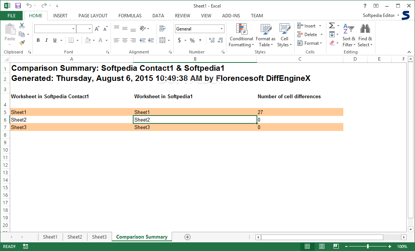Apply cell borders icon
This screenshot has width=415, height=251.
point(71,40)
